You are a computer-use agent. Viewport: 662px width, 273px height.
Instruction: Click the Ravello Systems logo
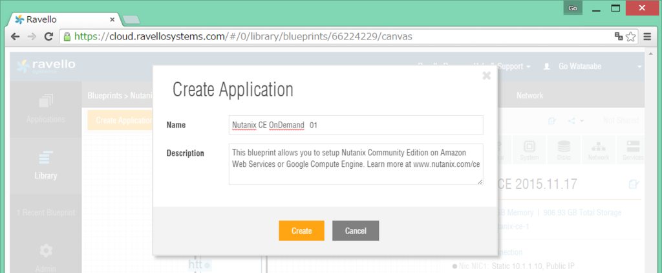[x=46, y=67]
